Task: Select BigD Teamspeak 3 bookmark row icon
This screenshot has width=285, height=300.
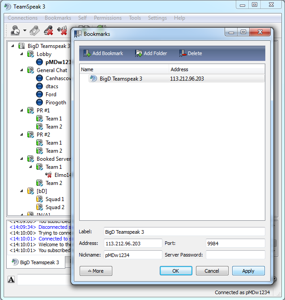Action: click(x=93, y=78)
